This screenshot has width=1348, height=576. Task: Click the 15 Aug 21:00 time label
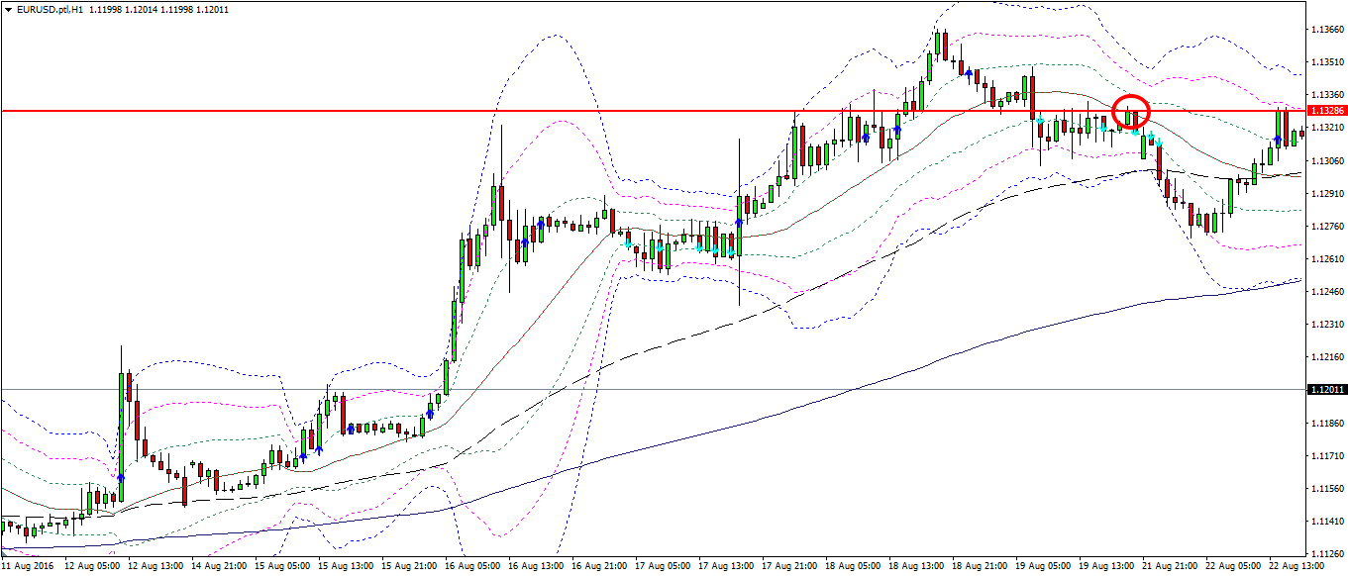[408, 567]
